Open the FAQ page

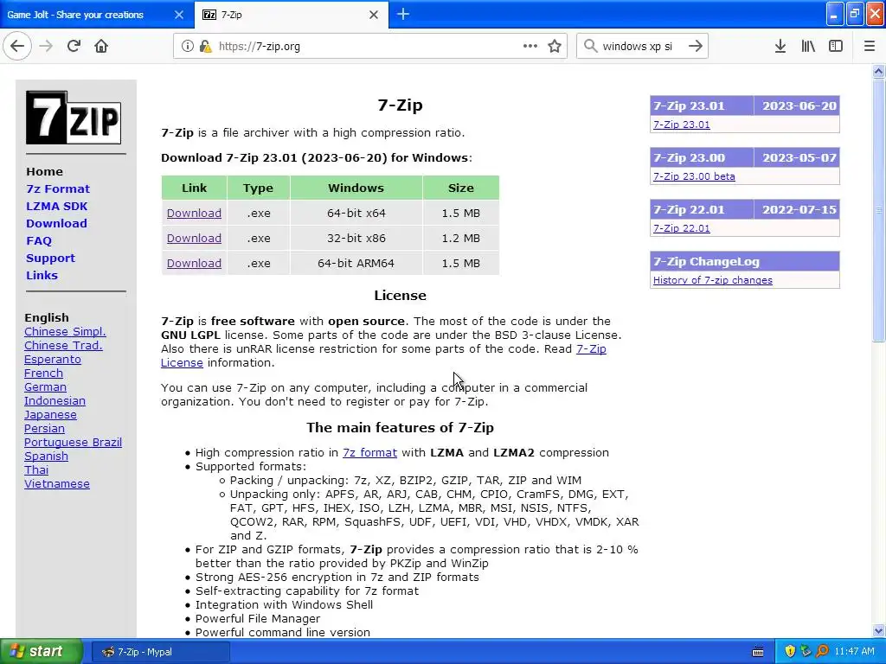39,241
